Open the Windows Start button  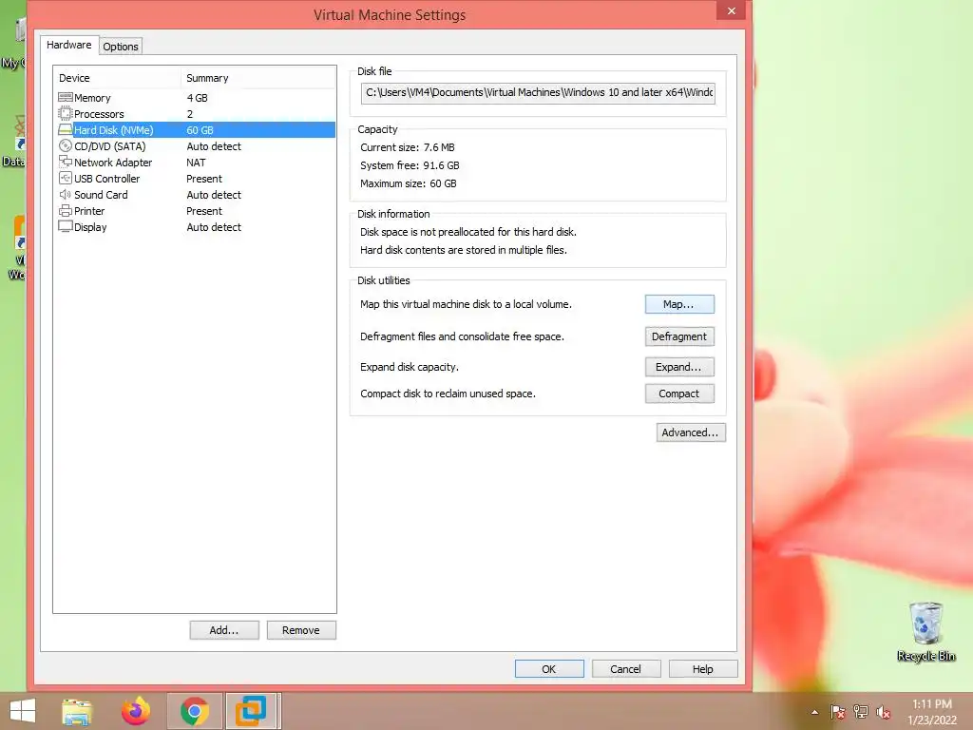pyautogui.click(x=23, y=711)
